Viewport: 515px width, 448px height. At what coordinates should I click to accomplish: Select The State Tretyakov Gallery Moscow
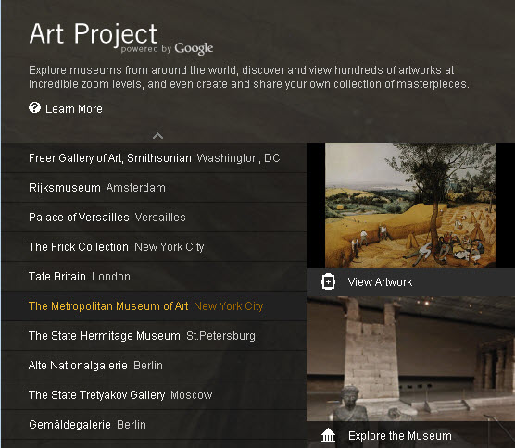tap(154, 395)
